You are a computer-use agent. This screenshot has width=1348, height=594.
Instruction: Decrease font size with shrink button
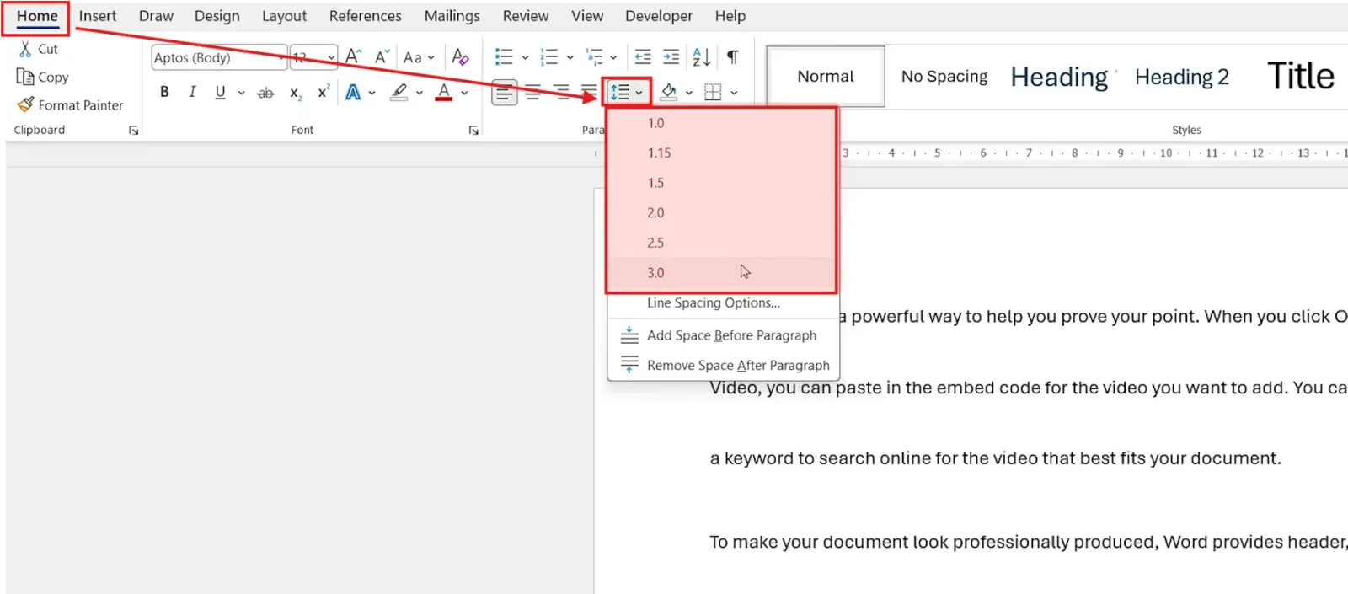coord(382,56)
